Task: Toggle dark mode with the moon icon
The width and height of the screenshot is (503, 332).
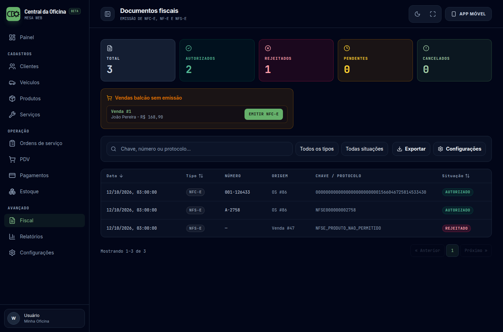Action: pos(417,14)
